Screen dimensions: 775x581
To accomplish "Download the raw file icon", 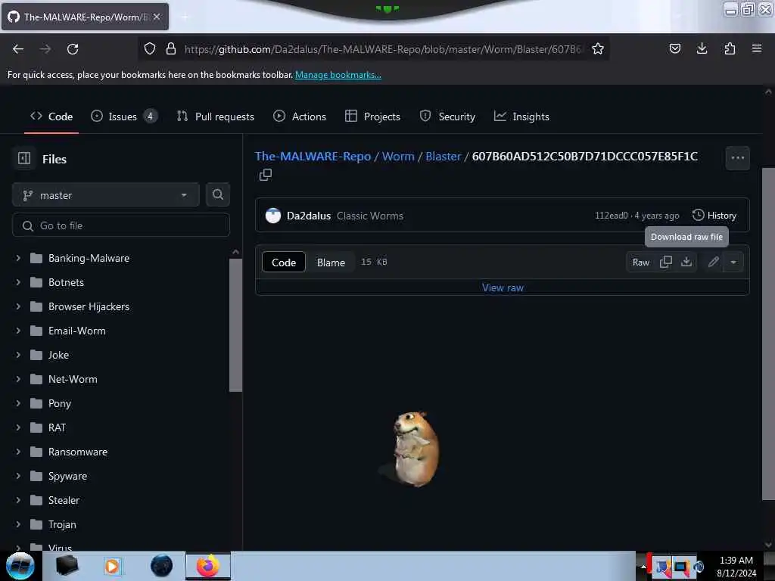I will (x=686, y=262).
